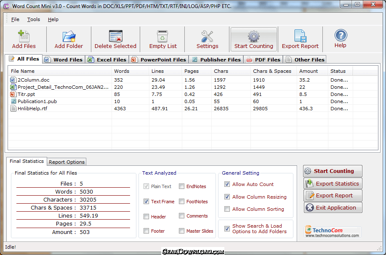Click the Idle! status bar text

[x=11, y=247]
